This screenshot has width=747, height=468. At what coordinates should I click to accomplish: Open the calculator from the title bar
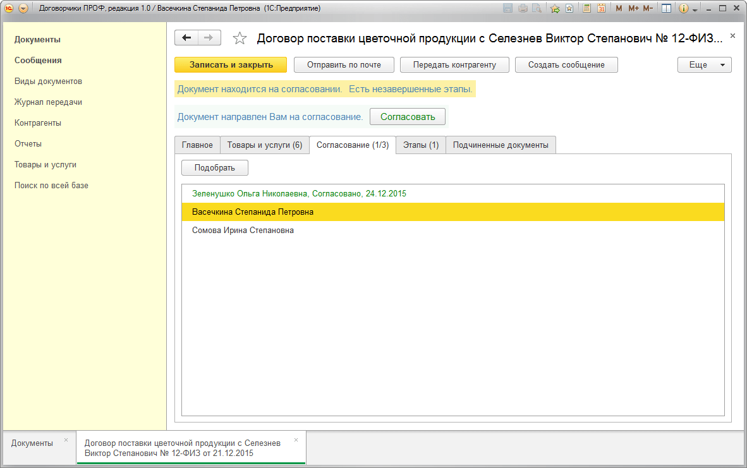(x=587, y=8)
